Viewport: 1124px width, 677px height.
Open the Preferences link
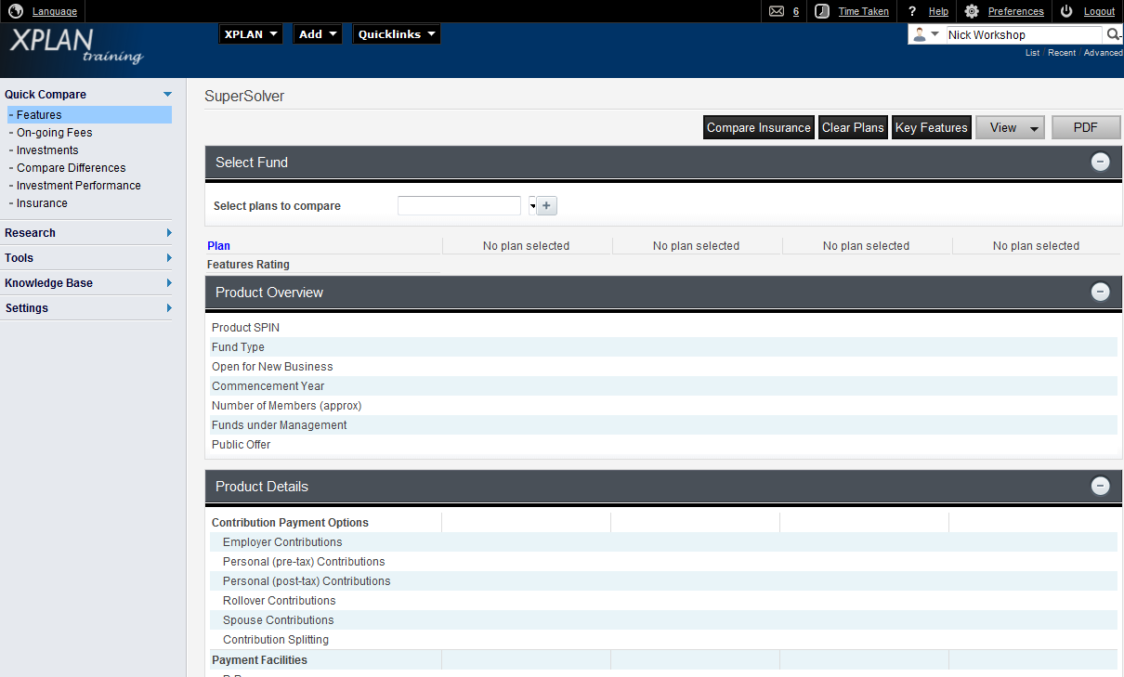1016,11
